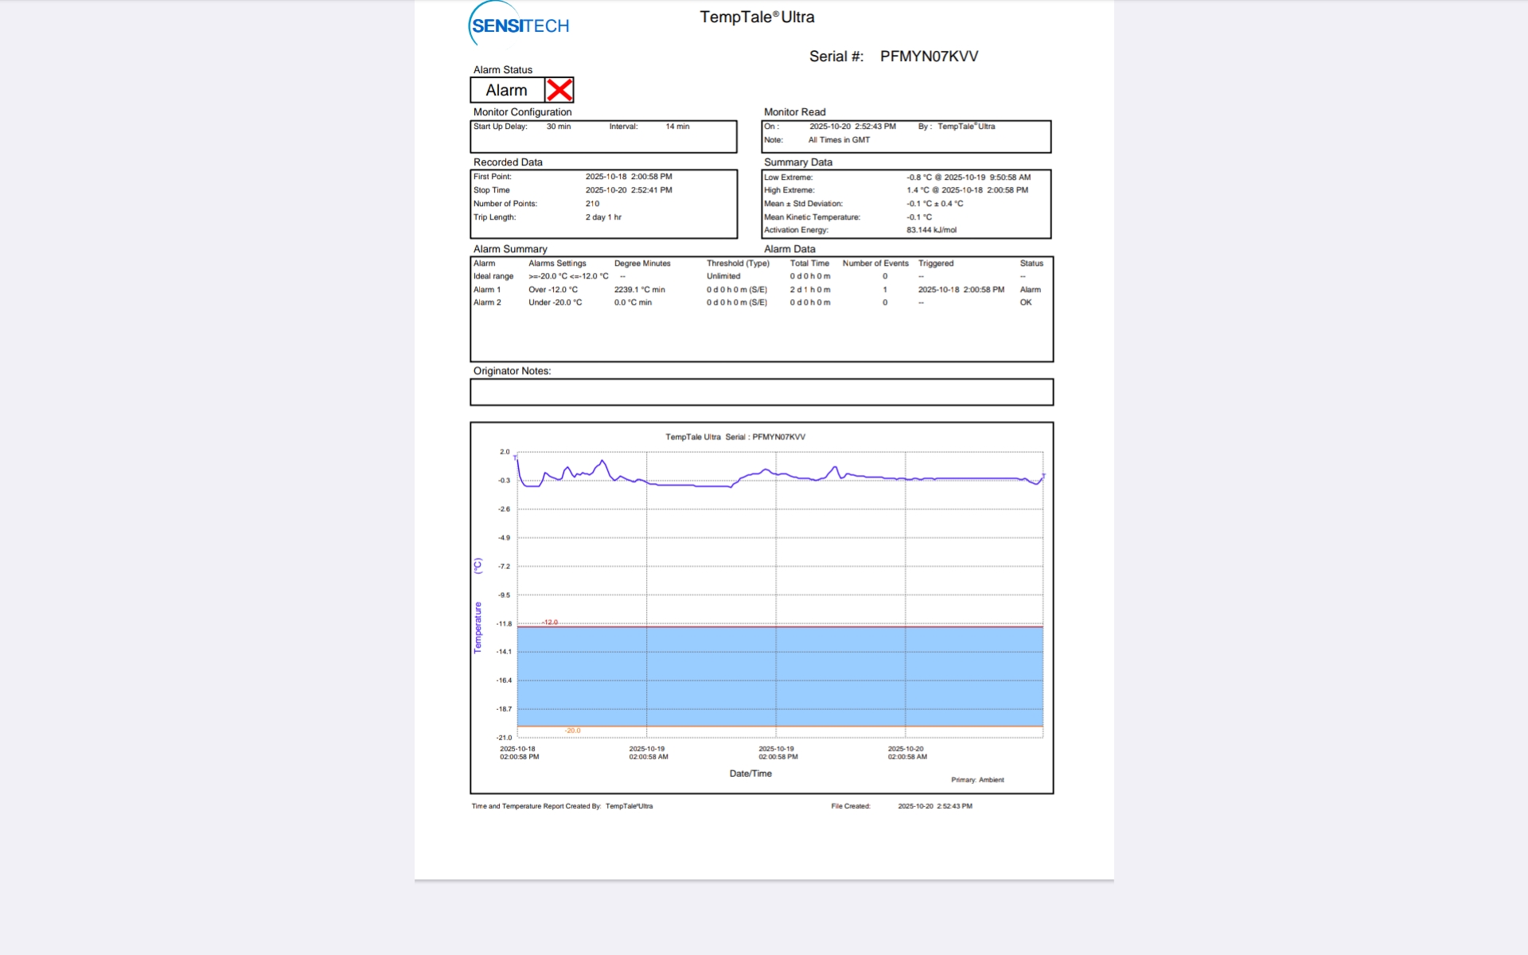Click the Low Extreme value in Summary Data
Screen dimensions: 1528x955
968,177
